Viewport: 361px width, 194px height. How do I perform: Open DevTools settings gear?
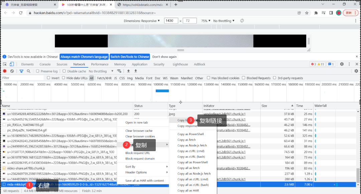342,64
